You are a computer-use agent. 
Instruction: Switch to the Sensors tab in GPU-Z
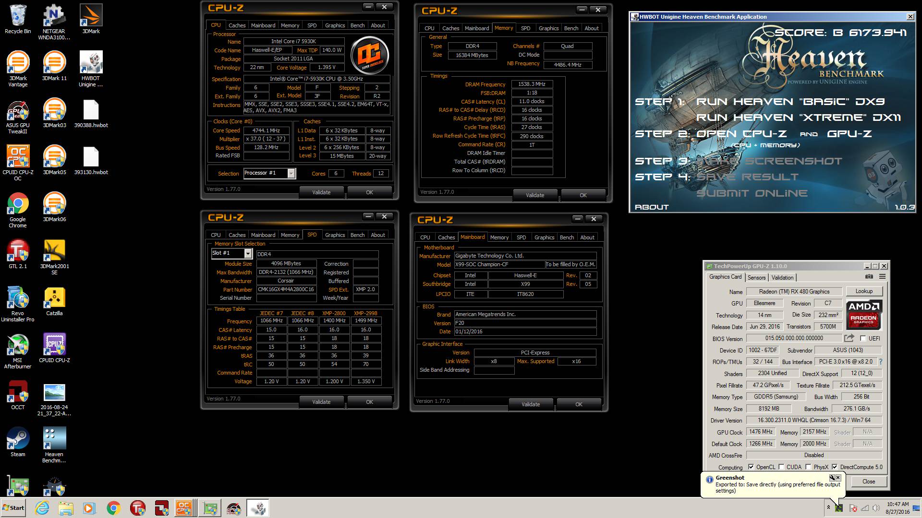[x=756, y=278]
